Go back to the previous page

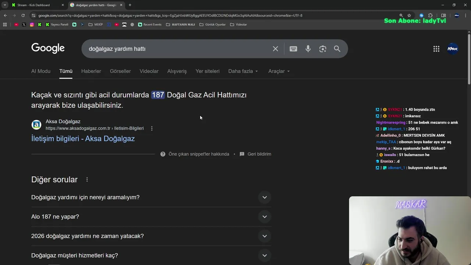click(5, 15)
